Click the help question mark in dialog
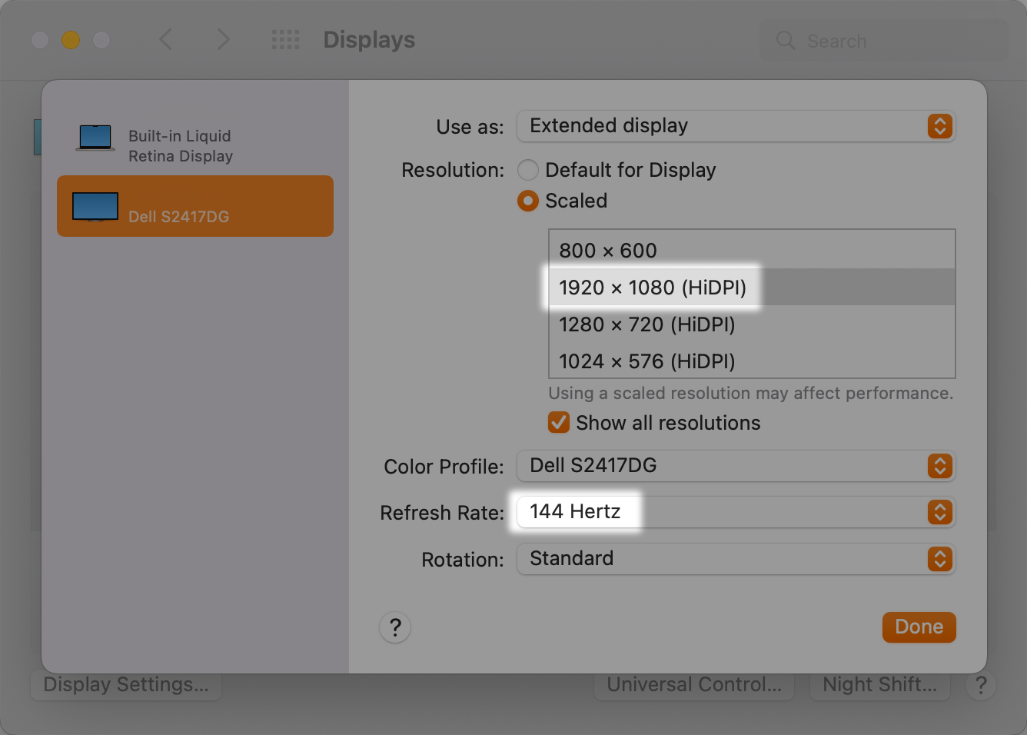The height and width of the screenshot is (735, 1027). pos(395,627)
